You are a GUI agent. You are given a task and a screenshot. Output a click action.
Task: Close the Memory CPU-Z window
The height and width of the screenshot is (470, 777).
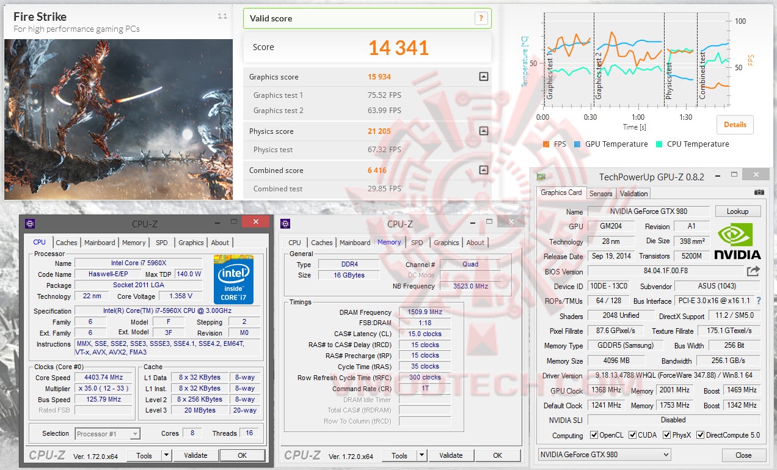pyautogui.click(x=511, y=221)
